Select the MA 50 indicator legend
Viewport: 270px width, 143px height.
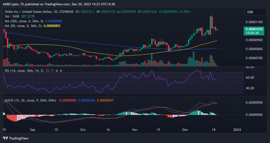[22, 25]
